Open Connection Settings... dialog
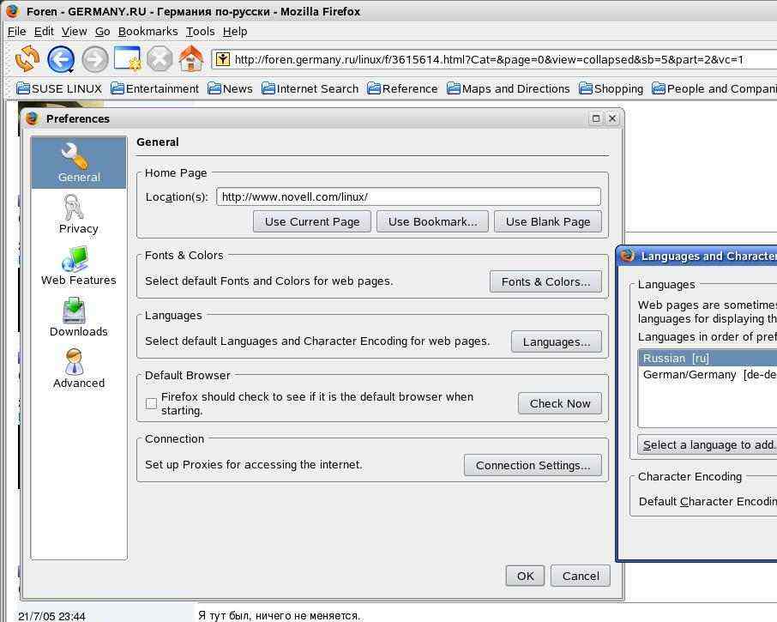Image resolution: width=777 pixels, height=622 pixels. pos(533,465)
